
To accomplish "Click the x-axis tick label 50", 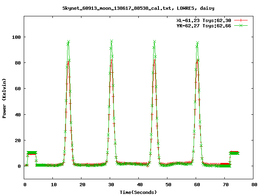I will tap(168, 185).
